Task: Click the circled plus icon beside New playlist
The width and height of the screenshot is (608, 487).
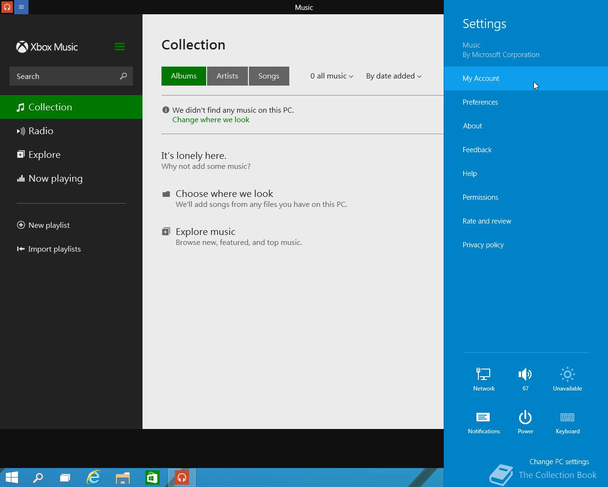Action: coord(21,225)
